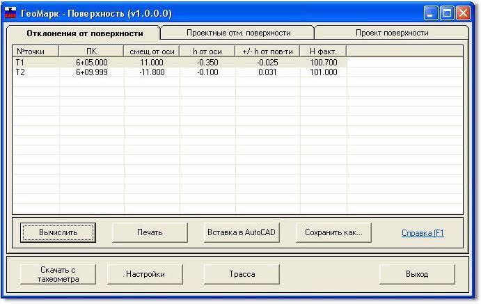This screenshot has height=304, width=481.
Task: Click Скачать с тахеометра button
Action: pos(58,274)
